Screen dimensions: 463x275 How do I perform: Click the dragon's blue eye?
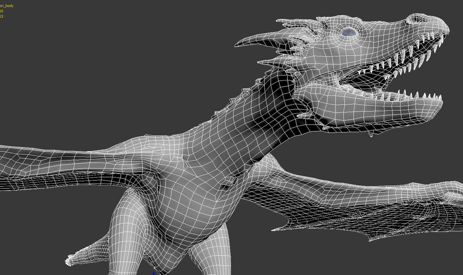349,32
